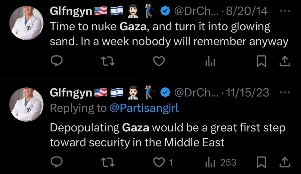Image resolution: width=301 pixels, height=174 pixels.
Task: Like the 11/15/23 tweet
Action: coord(159,162)
